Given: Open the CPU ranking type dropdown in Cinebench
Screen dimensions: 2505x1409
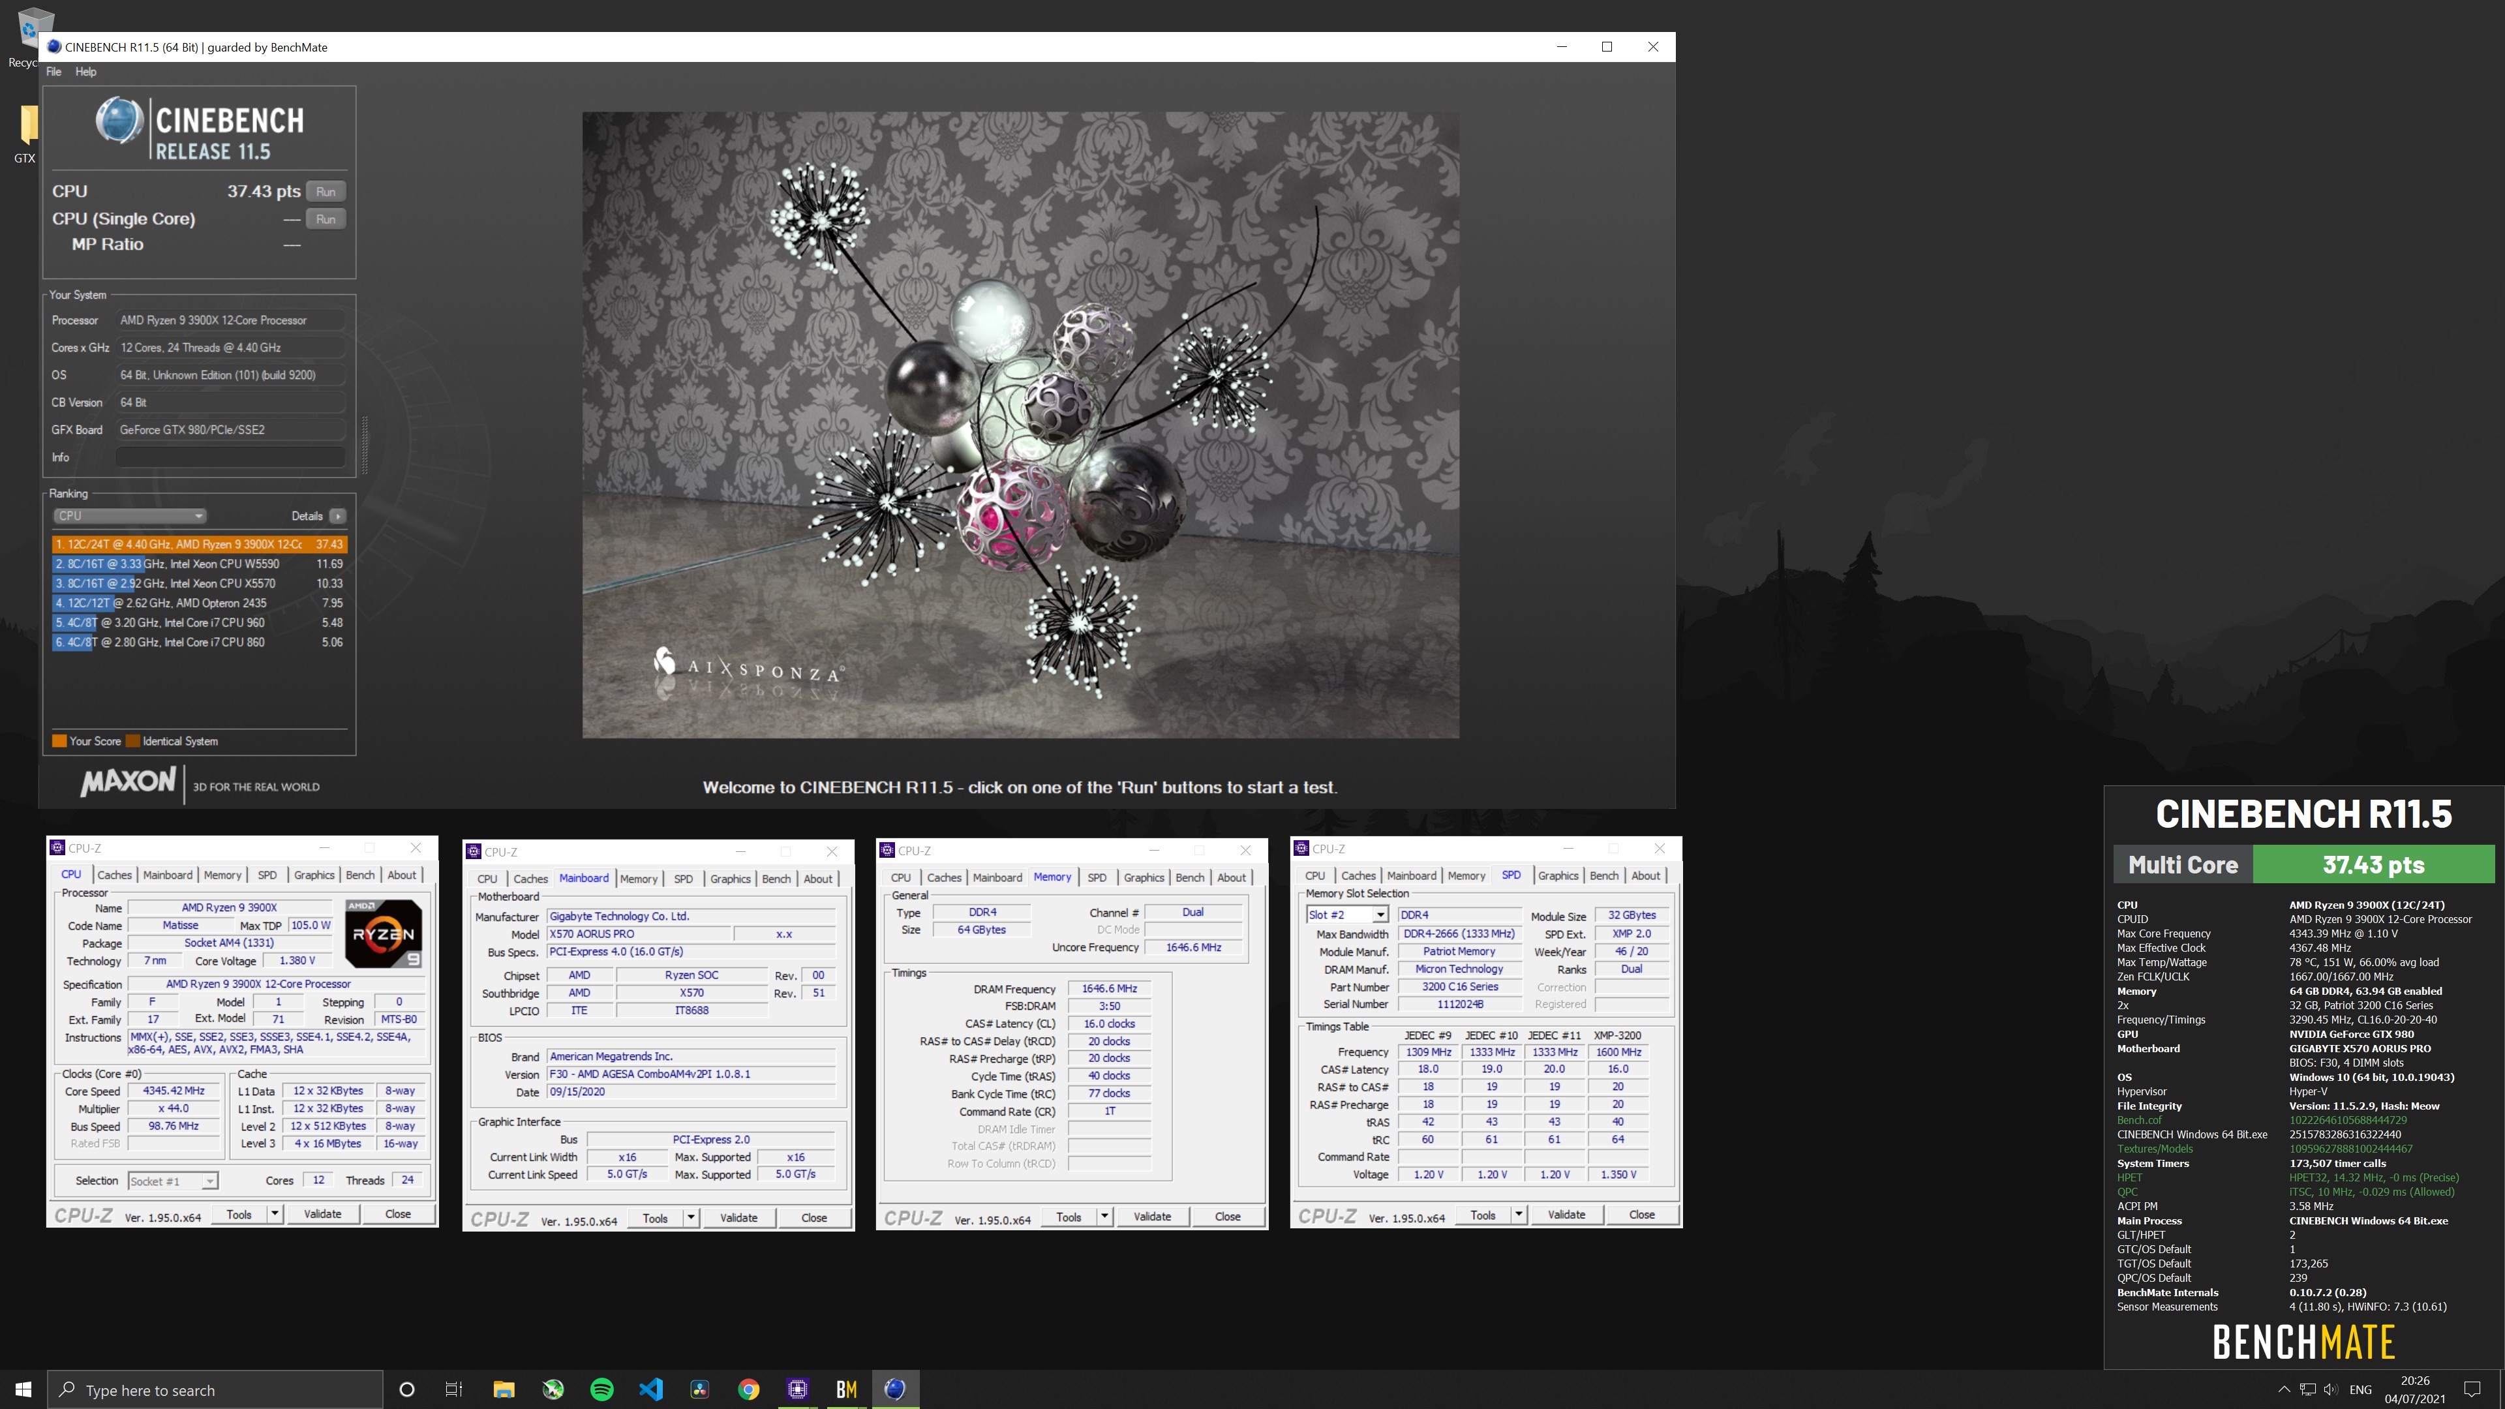Looking at the screenshot, I should [x=129, y=517].
